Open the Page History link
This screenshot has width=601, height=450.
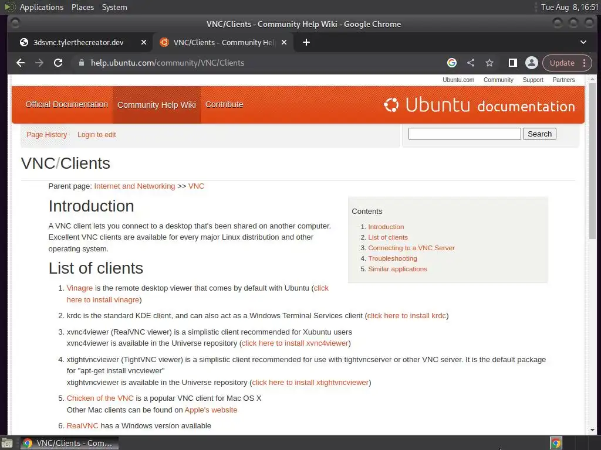[x=47, y=135]
